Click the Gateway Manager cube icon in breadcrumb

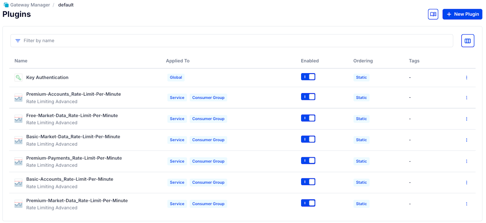pos(6,5)
